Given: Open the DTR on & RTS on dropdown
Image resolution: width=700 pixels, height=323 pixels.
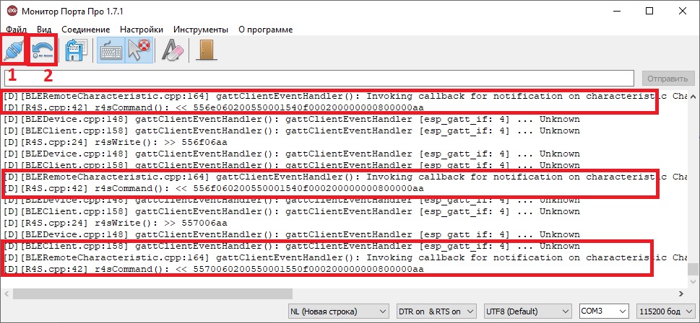Looking at the screenshot, I should [x=437, y=311].
